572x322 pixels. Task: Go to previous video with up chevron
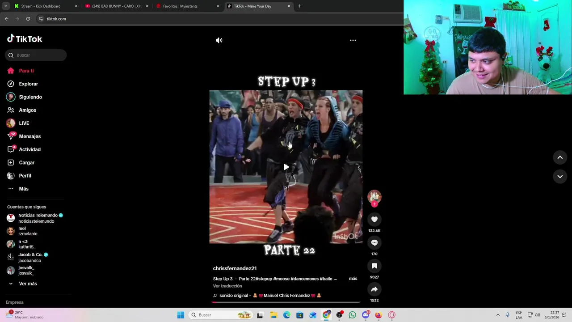[x=560, y=157]
